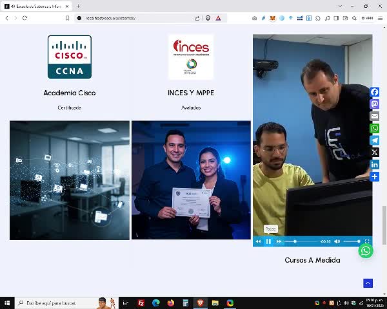Click the 'Certificada' text

pos(70,108)
